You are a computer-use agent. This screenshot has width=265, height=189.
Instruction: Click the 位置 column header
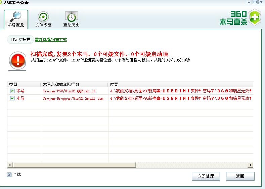pos(181,85)
